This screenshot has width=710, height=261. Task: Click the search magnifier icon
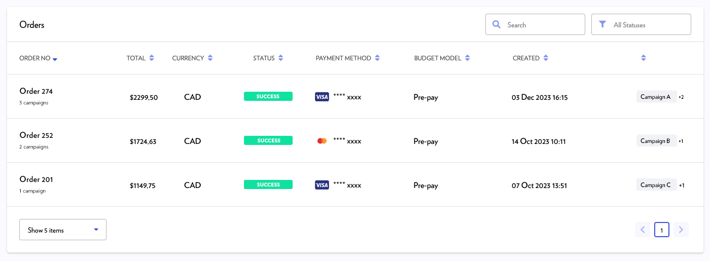coord(496,24)
